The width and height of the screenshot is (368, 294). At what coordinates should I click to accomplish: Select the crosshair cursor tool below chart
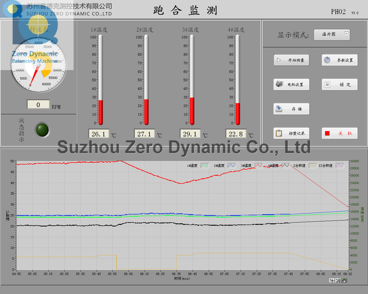[x=331, y=281]
